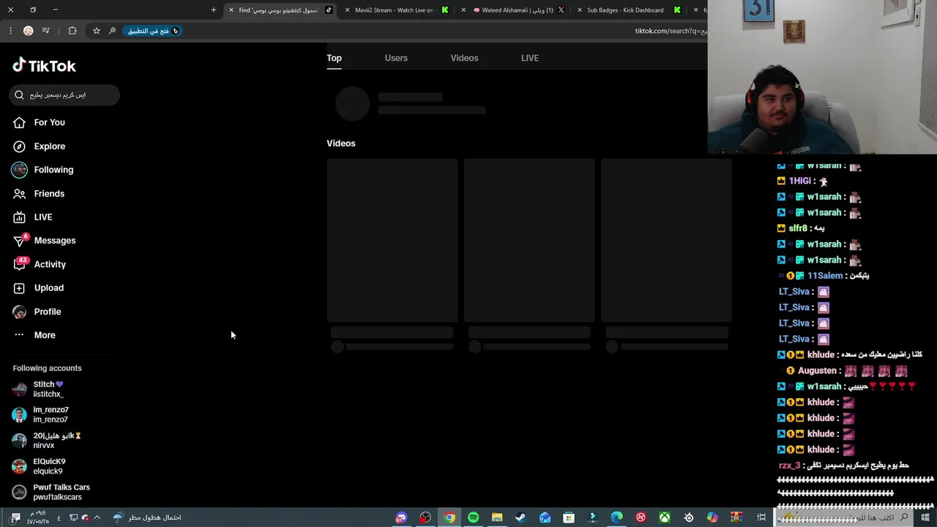Click the TikTok logo
The image size is (937, 527).
point(44,66)
